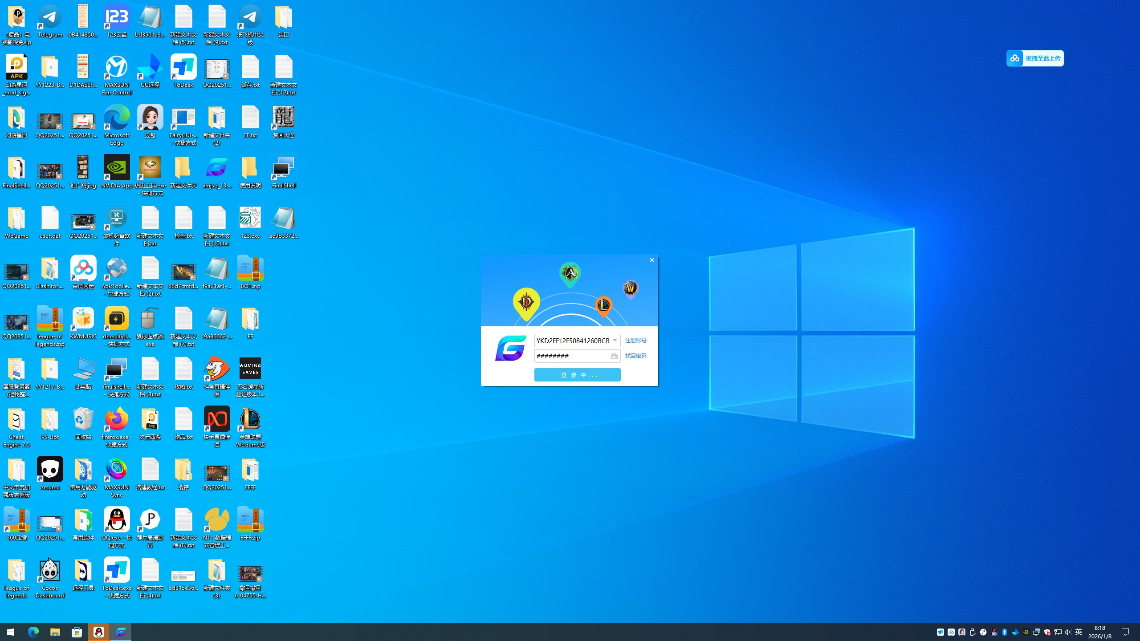The height and width of the screenshot is (641, 1140).
Task: Click the 注册账号 register link
Action: [635, 341]
